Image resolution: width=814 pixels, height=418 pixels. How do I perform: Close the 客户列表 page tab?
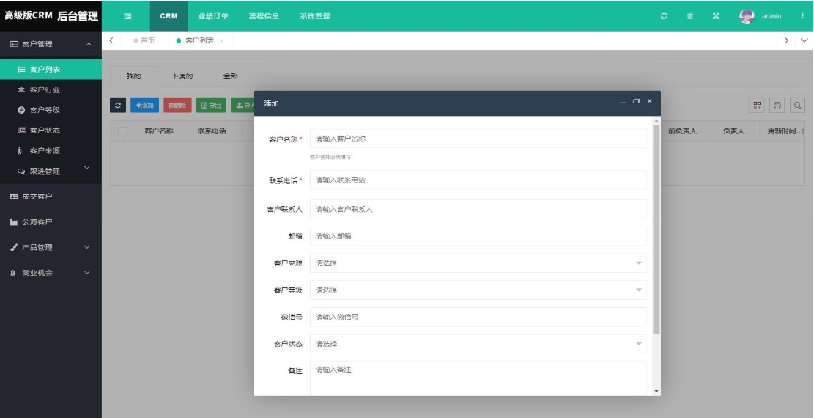(222, 41)
